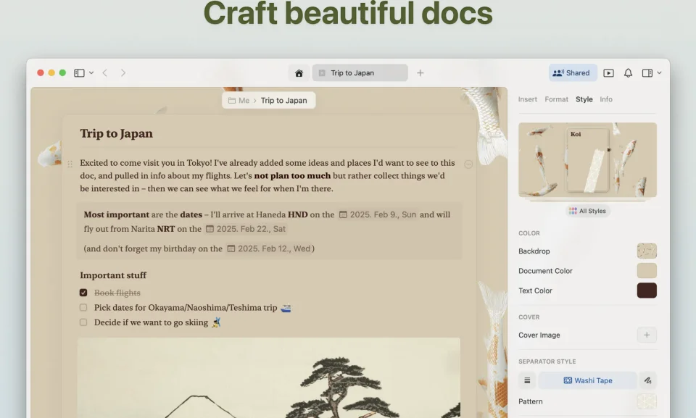Check Decide if we want skiing
Viewport: 696px width, 418px height.
[83, 322]
